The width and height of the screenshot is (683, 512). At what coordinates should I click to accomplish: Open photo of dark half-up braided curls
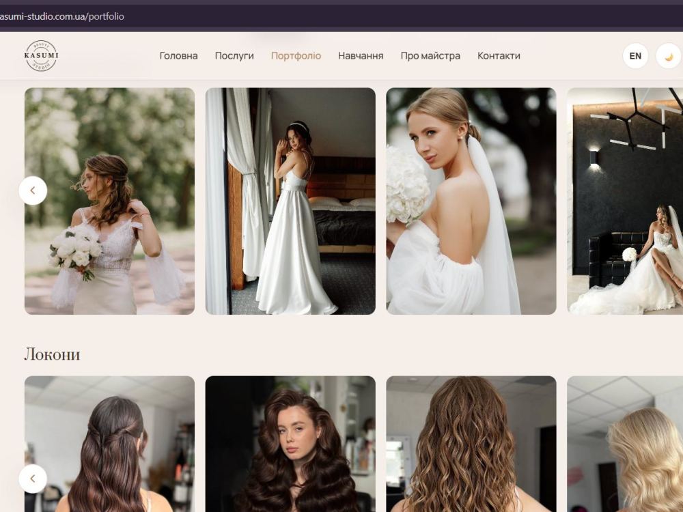(x=109, y=444)
